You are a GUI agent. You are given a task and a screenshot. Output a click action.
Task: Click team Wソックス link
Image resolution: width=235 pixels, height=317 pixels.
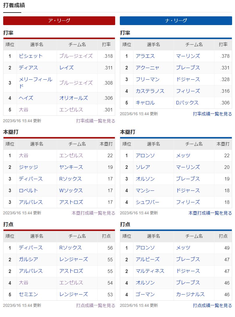tap(71, 190)
